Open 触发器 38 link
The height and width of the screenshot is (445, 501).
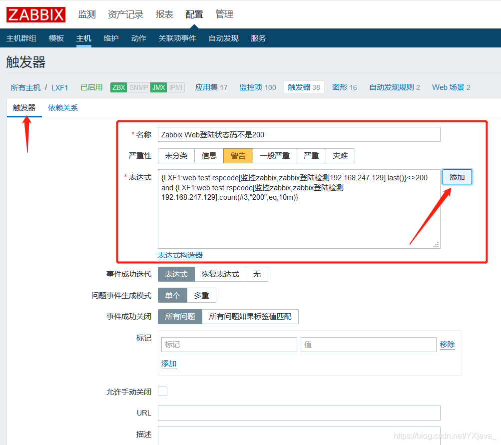(x=304, y=87)
